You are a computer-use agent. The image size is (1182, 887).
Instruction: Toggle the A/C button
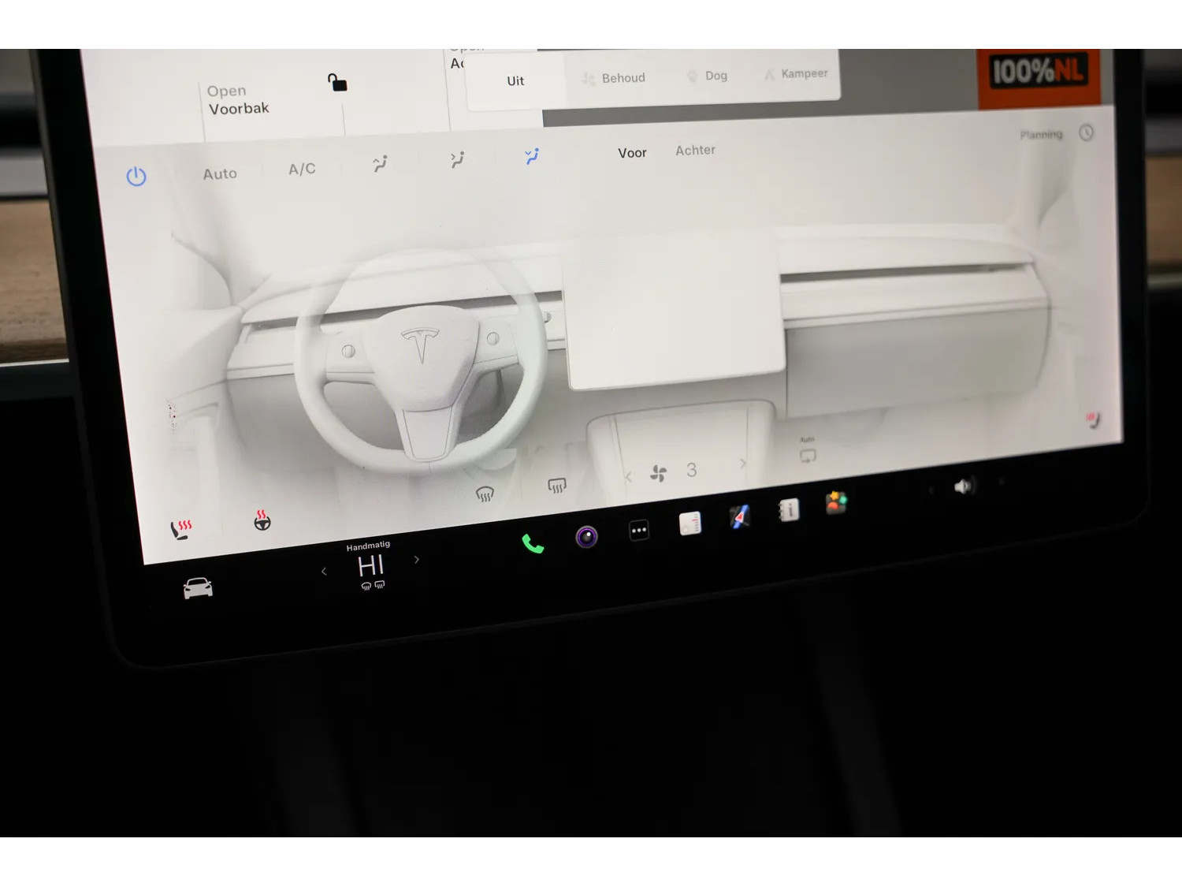pos(302,169)
